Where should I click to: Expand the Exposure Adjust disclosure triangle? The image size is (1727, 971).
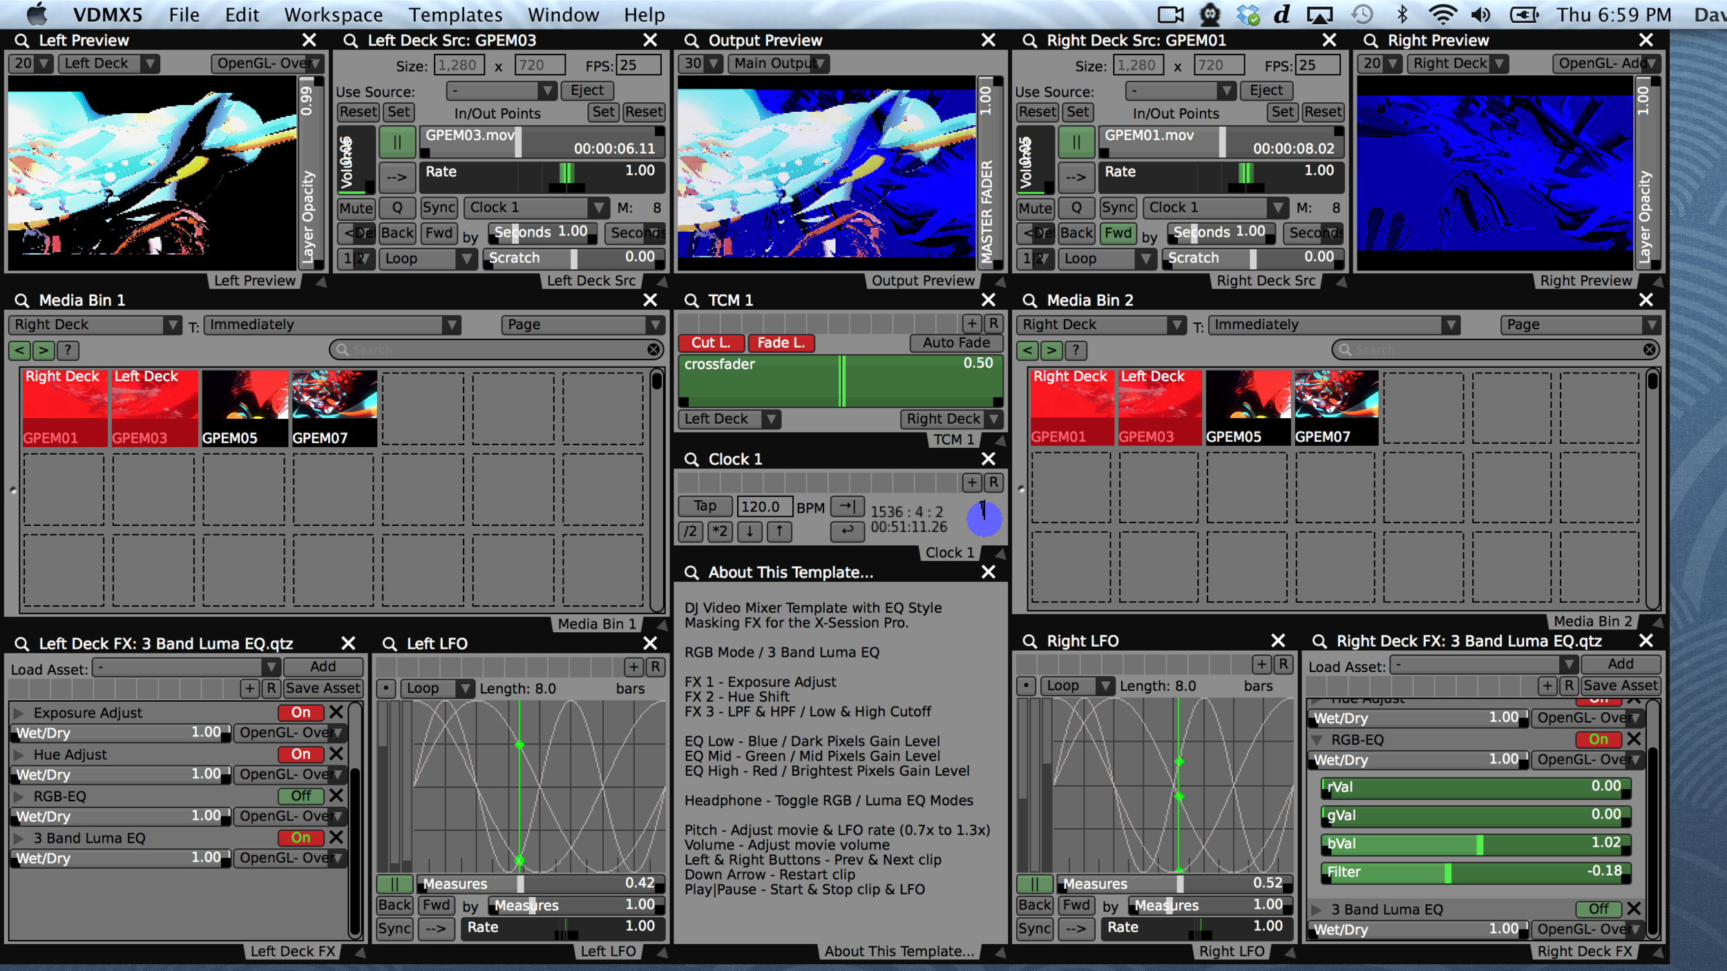[19, 713]
